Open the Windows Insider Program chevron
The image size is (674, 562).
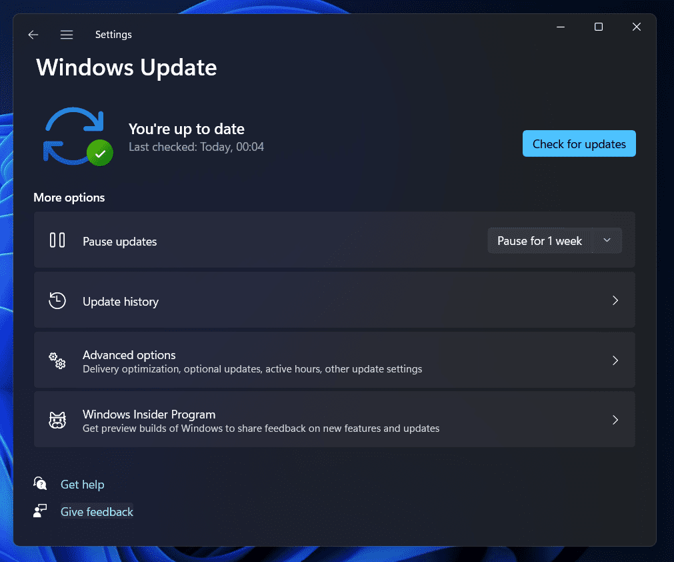coord(615,420)
